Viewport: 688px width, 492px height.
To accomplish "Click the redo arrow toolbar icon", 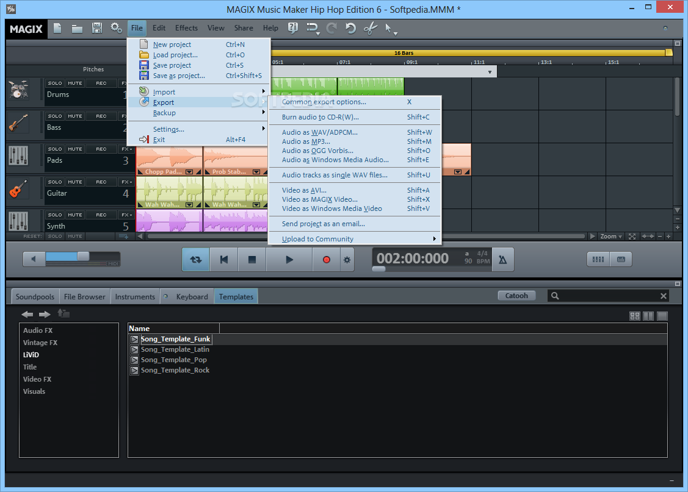I will pos(331,28).
